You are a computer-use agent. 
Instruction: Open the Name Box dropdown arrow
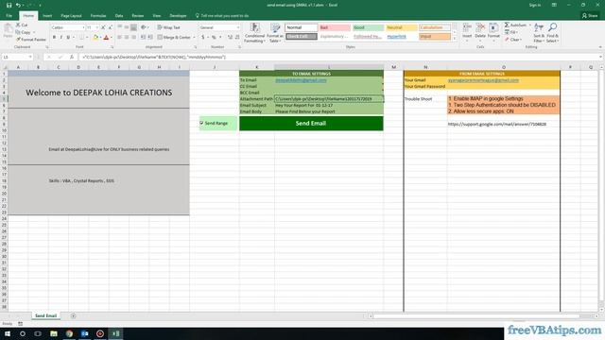[30, 57]
